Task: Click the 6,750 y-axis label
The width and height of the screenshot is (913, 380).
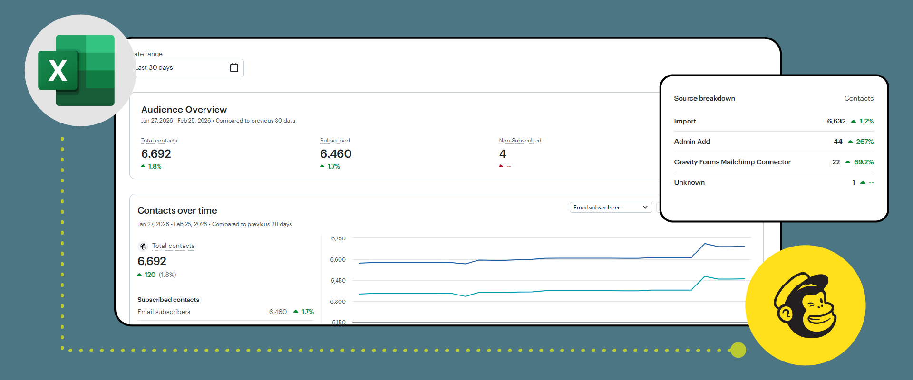Action: pos(338,238)
